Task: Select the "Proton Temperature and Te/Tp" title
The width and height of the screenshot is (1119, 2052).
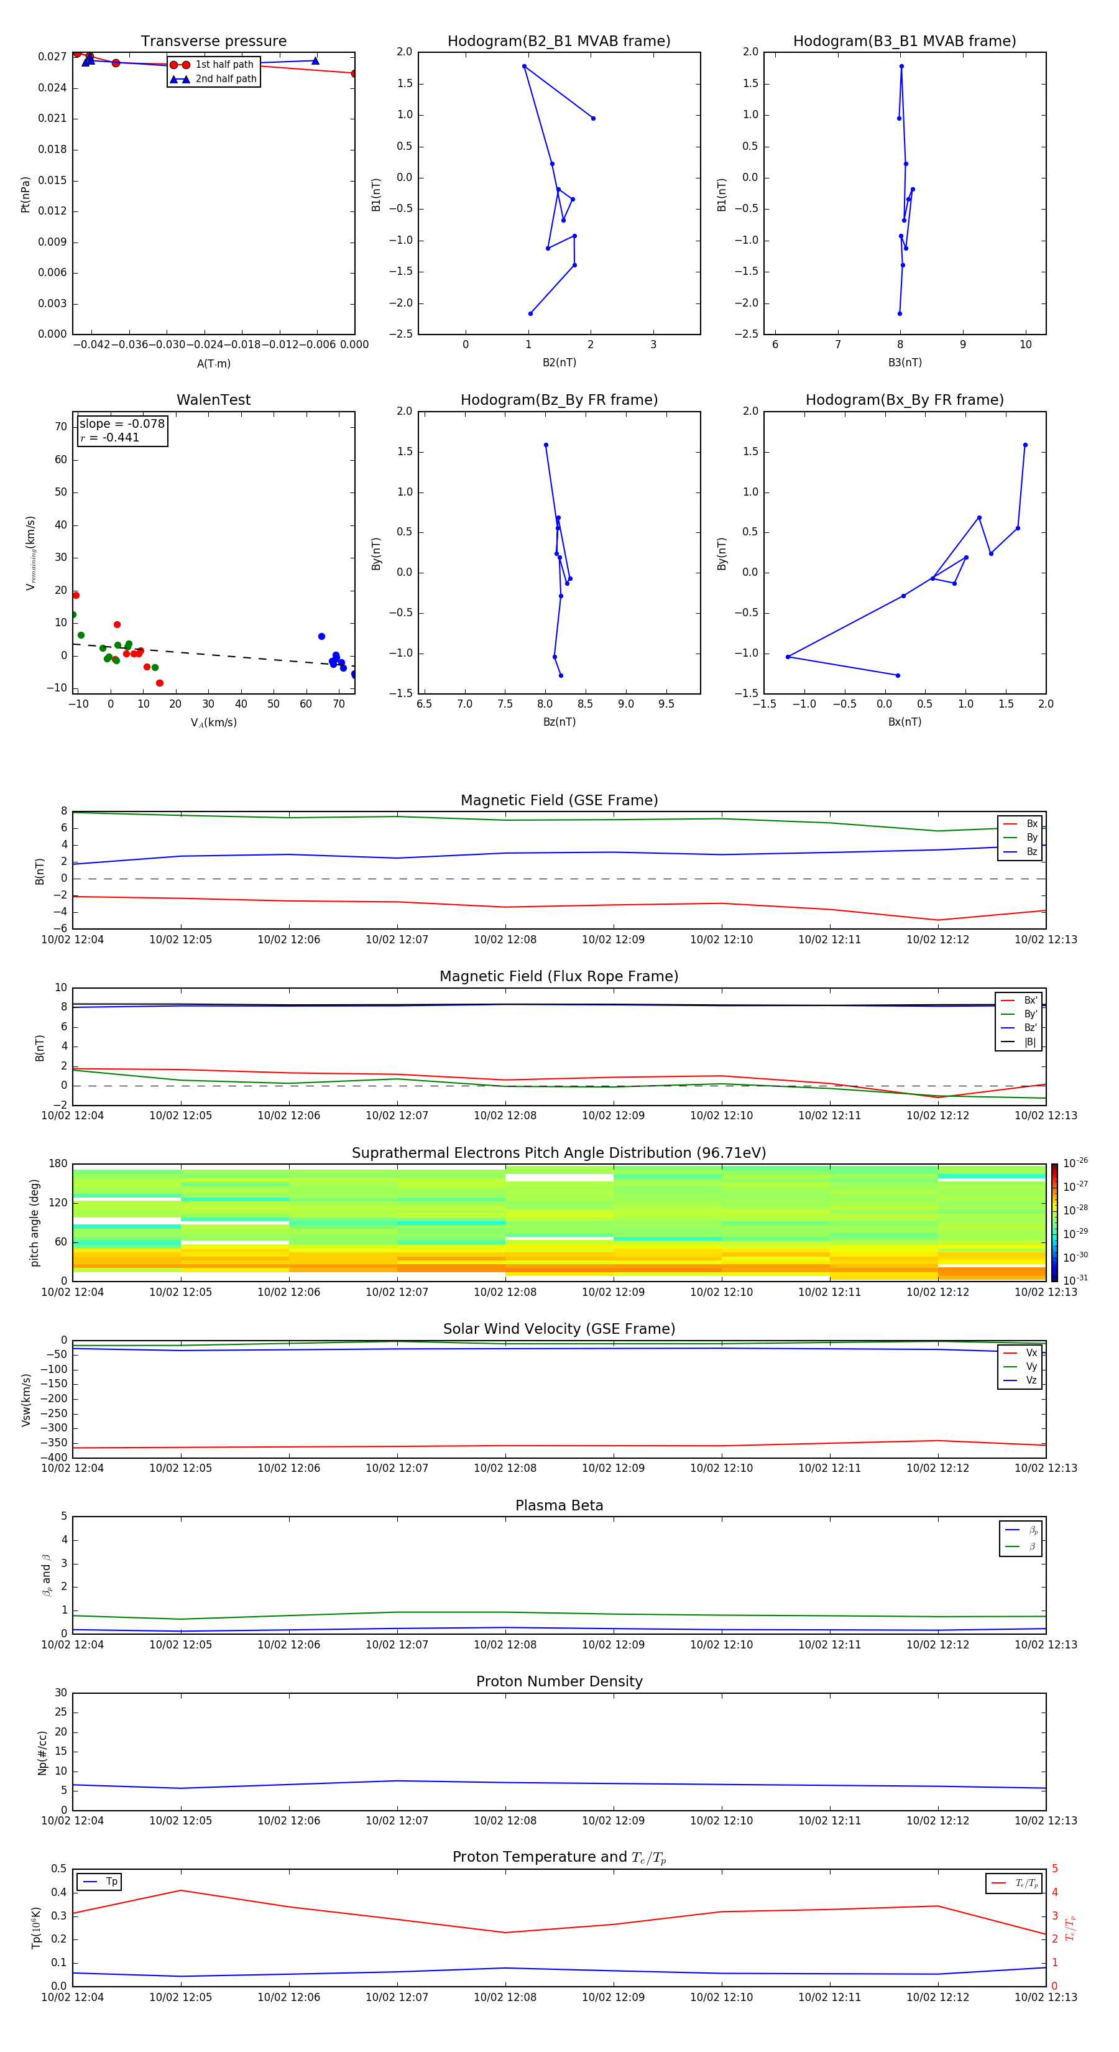Action: (559, 1857)
